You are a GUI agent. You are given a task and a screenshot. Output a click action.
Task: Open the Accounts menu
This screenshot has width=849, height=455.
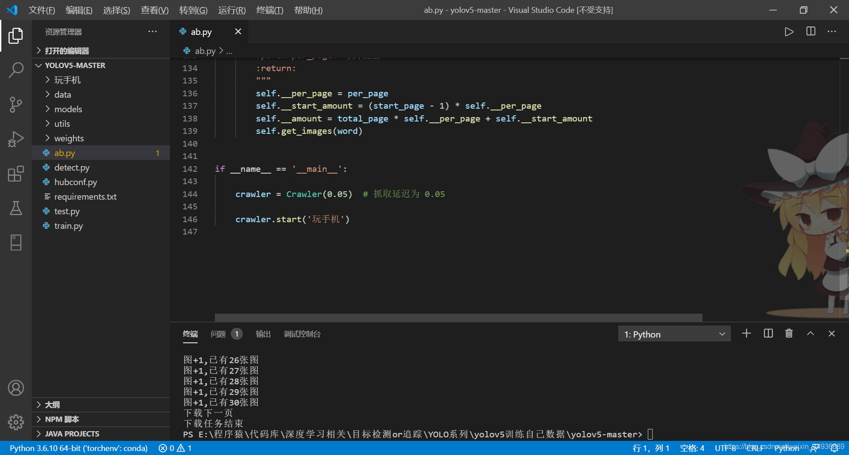(16, 388)
